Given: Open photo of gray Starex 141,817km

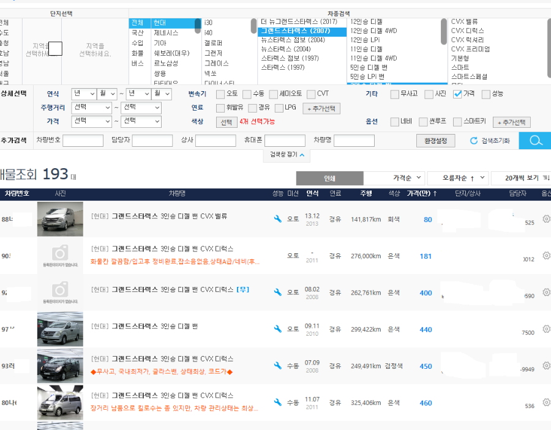Looking at the screenshot, I should tap(60, 219).
